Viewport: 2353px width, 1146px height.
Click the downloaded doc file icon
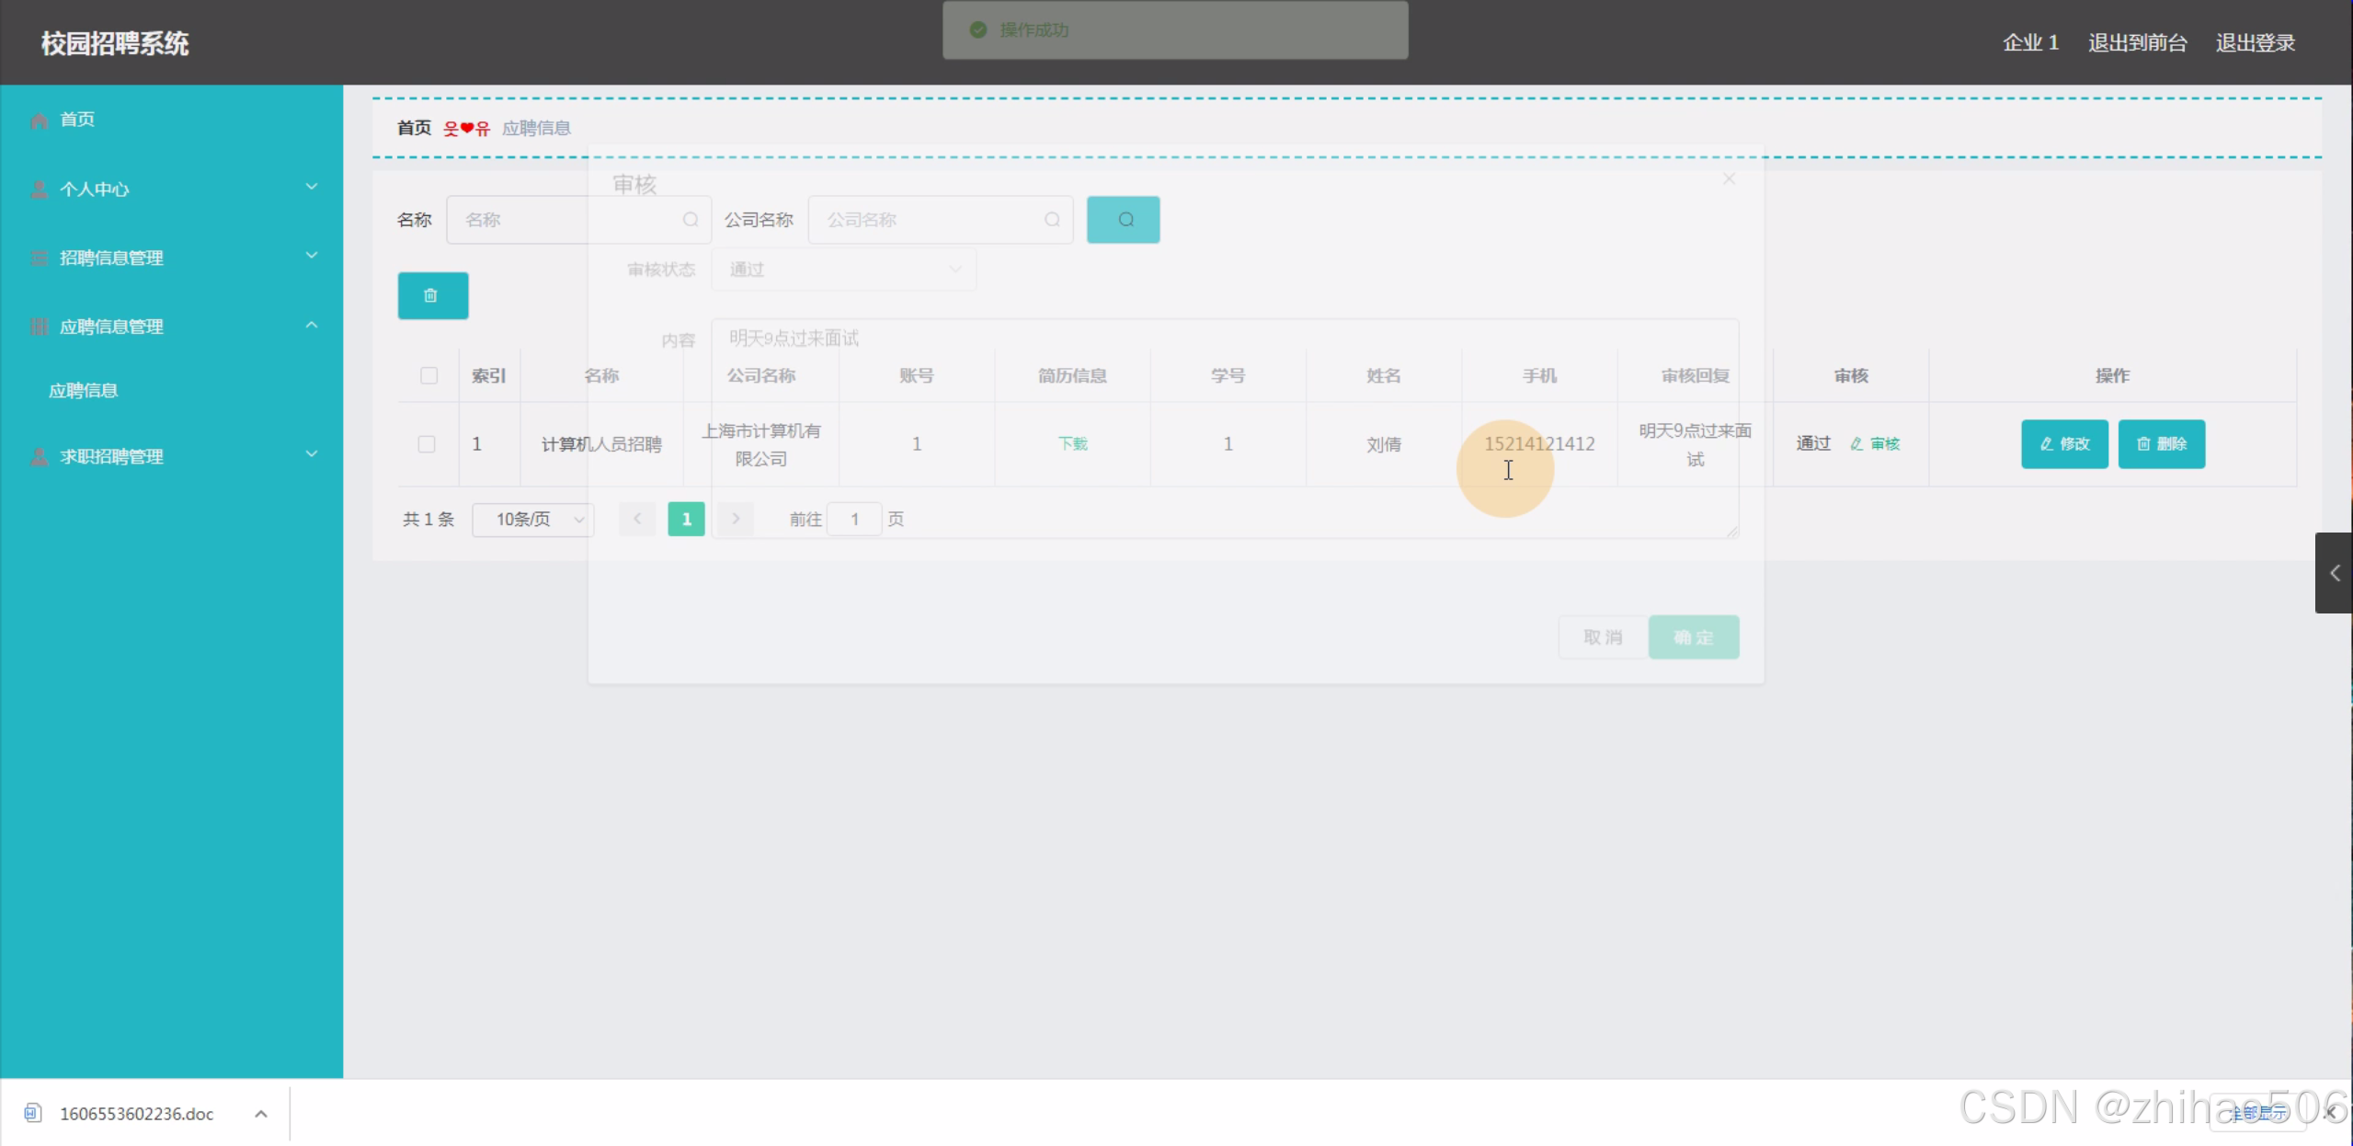click(33, 1113)
